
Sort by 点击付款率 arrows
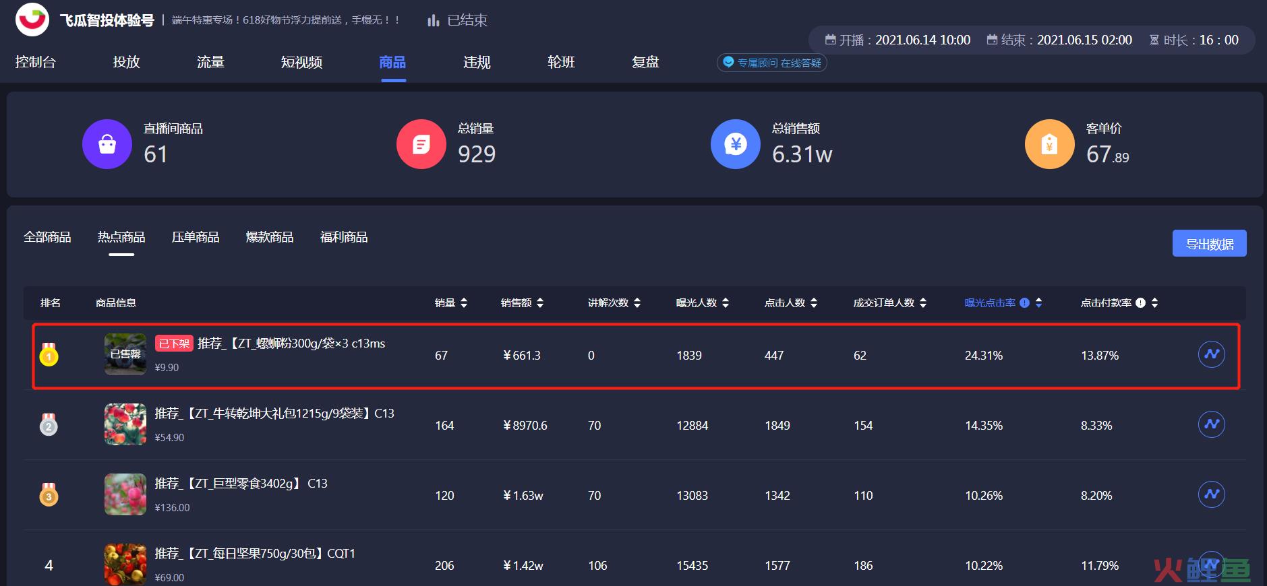[x=1154, y=303]
